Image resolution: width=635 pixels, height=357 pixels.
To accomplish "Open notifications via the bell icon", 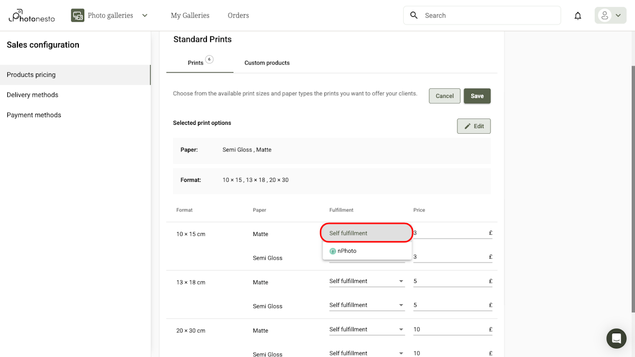I will pyautogui.click(x=578, y=15).
